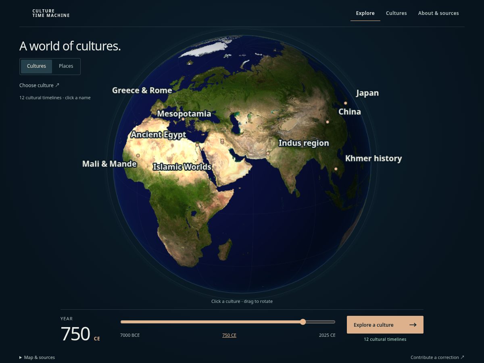Click the 7000 BCE range label
The image size is (484, 363).
[x=130, y=335]
